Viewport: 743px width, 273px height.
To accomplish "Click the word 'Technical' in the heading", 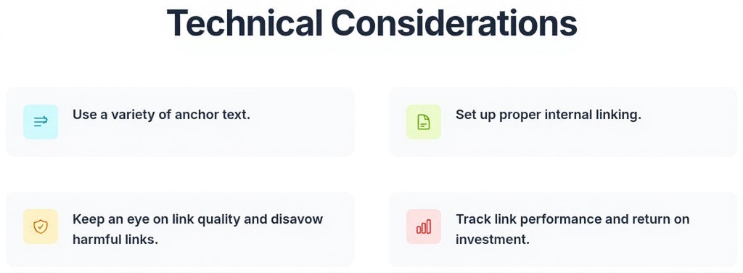I will [245, 23].
